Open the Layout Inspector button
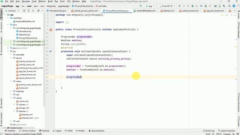 click(226, 131)
